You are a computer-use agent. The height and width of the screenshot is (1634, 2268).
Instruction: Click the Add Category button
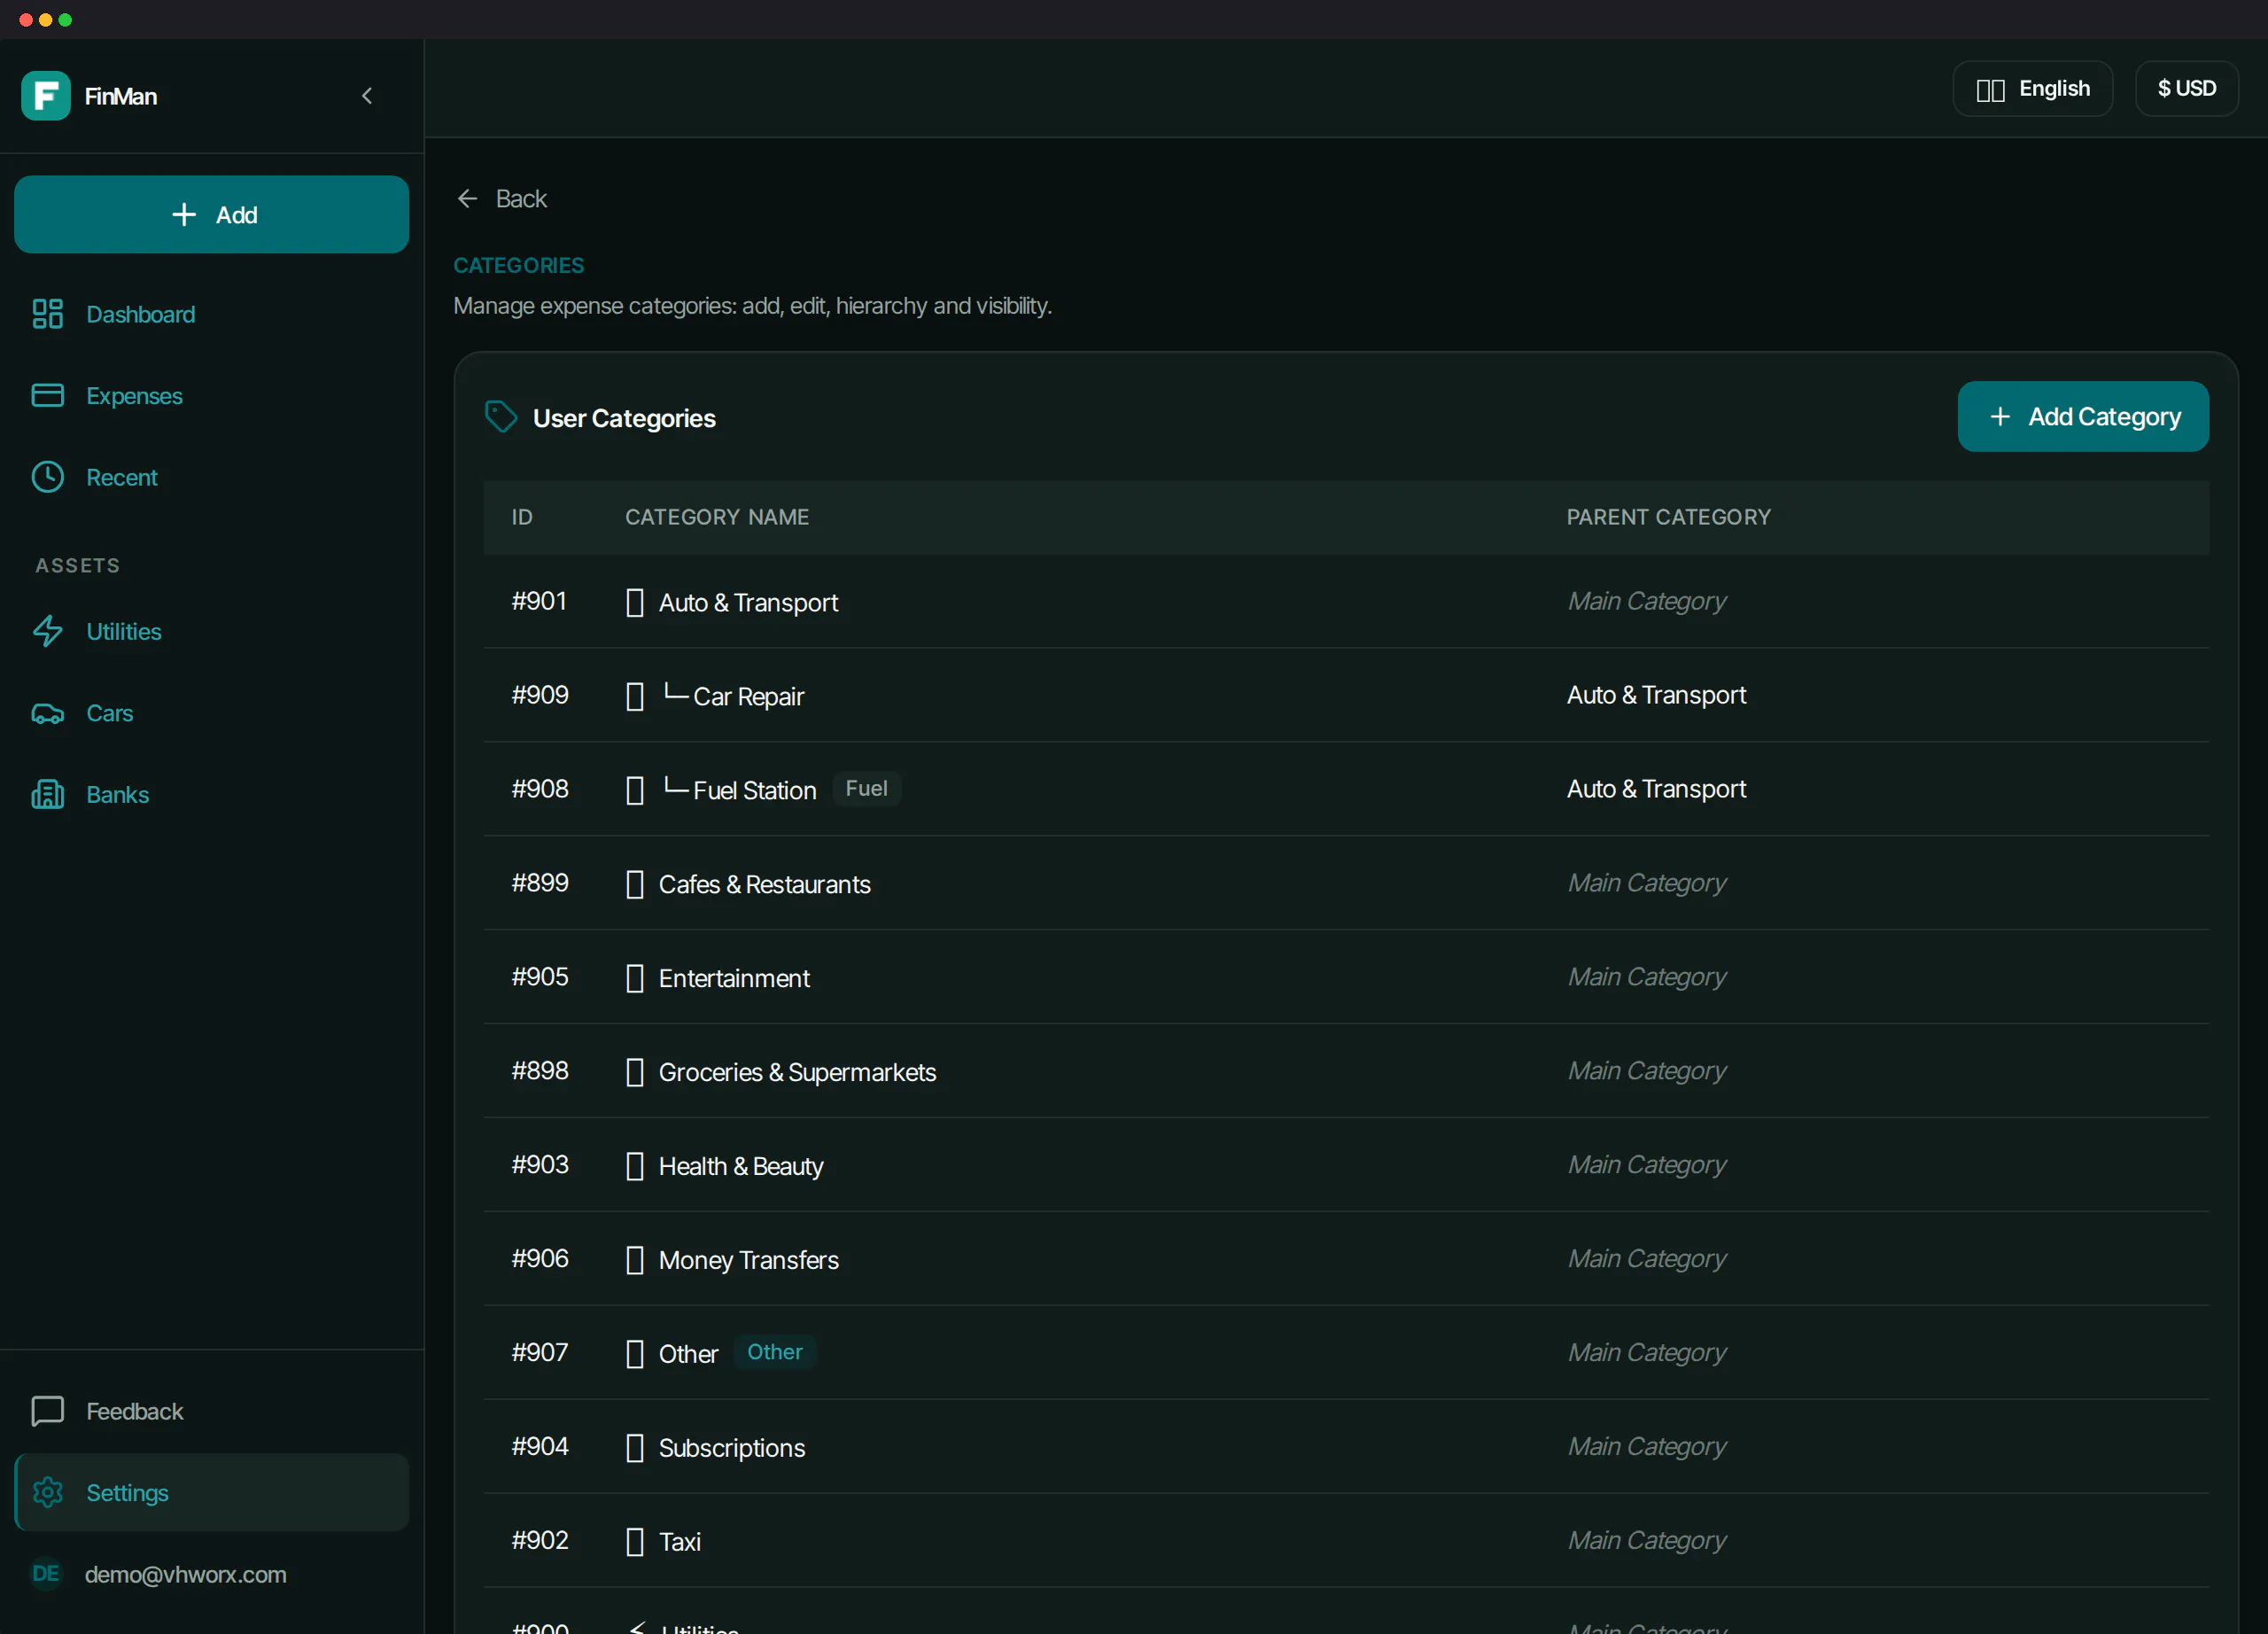click(2082, 417)
